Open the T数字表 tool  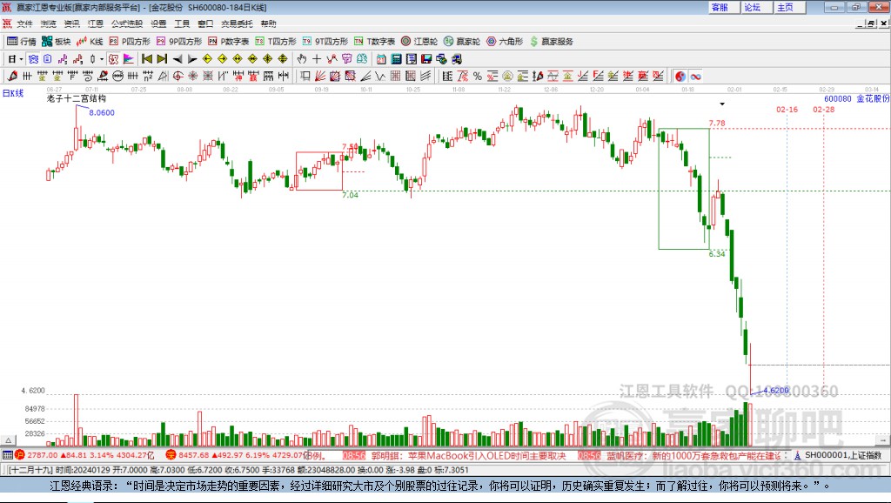[x=374, y=42]
